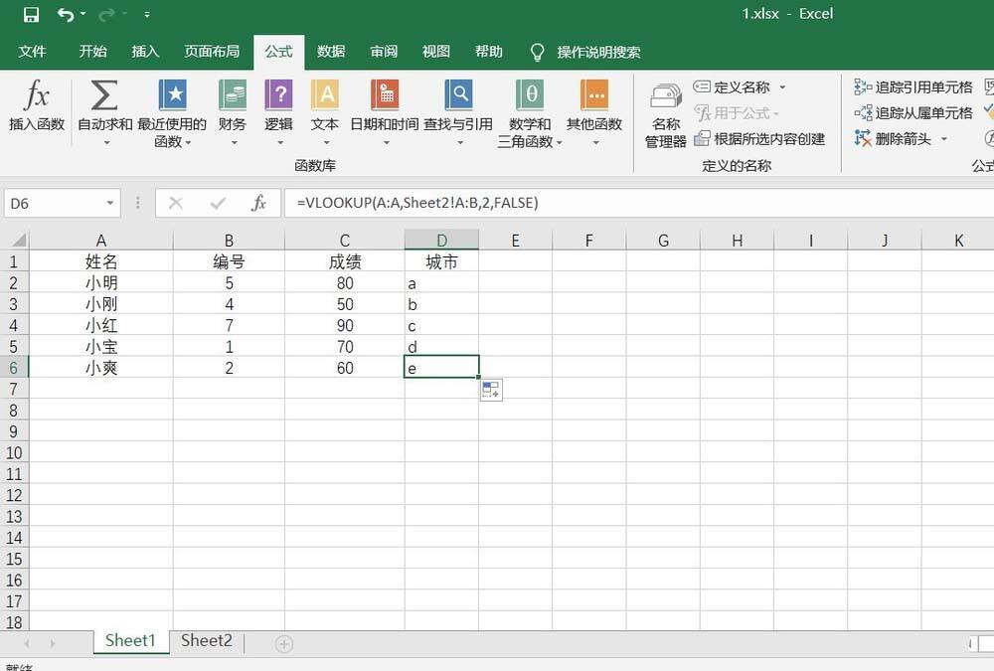994x671 pixels.
Task: Click the sheet scroll right arrow
Action: 52,644
